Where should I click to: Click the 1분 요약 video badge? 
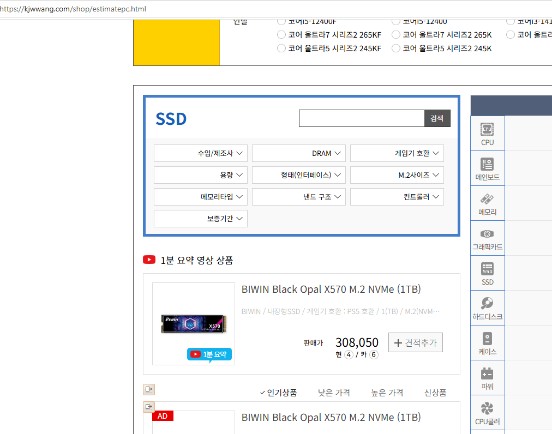click(x=209, y=354)
